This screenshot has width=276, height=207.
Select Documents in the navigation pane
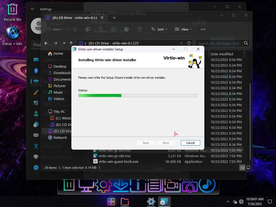point(60,80)
